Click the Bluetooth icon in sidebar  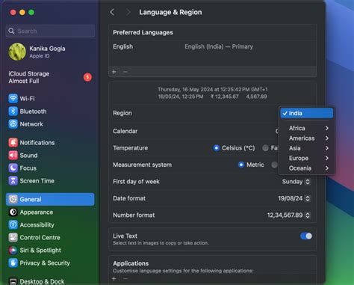[x=13, y=111]
